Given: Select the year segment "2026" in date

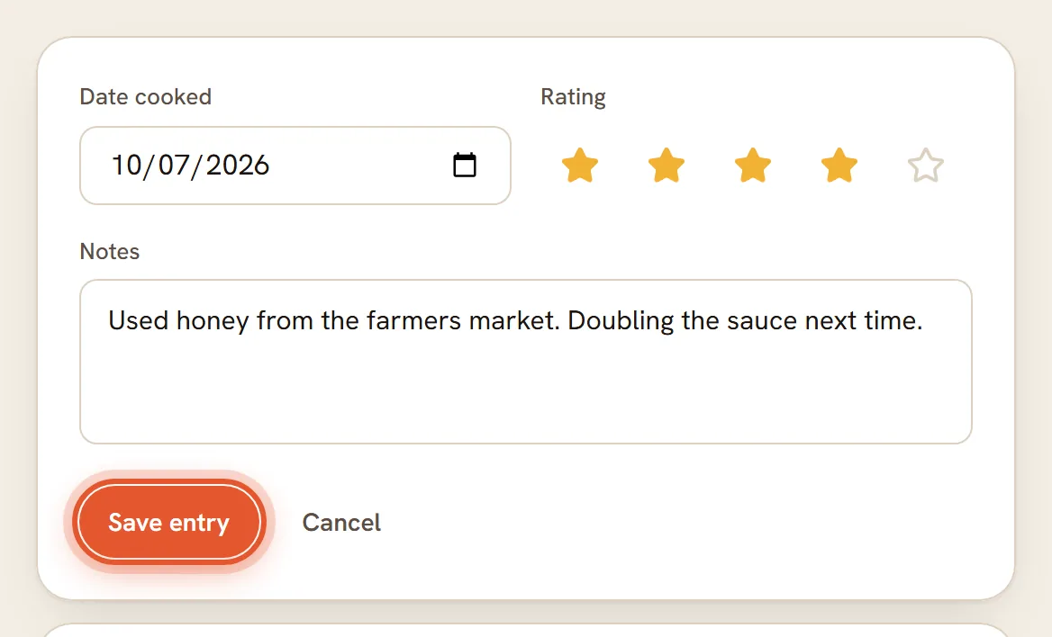Looking at the screenshot, I should pyautogui.click(x=238, y=165).
